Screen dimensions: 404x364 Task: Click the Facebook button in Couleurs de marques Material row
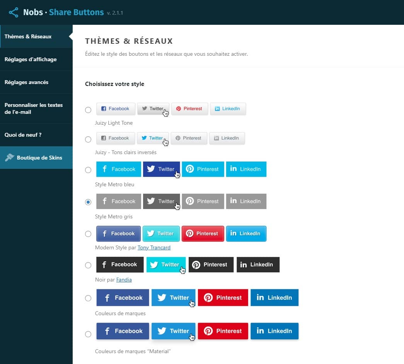(123, 331)
